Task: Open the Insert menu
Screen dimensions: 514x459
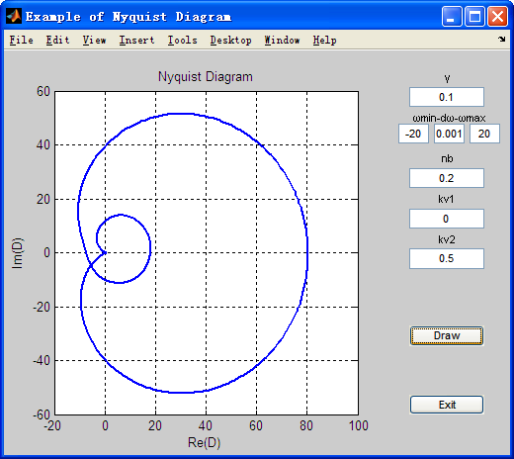Action: click(x=136, y=40)
